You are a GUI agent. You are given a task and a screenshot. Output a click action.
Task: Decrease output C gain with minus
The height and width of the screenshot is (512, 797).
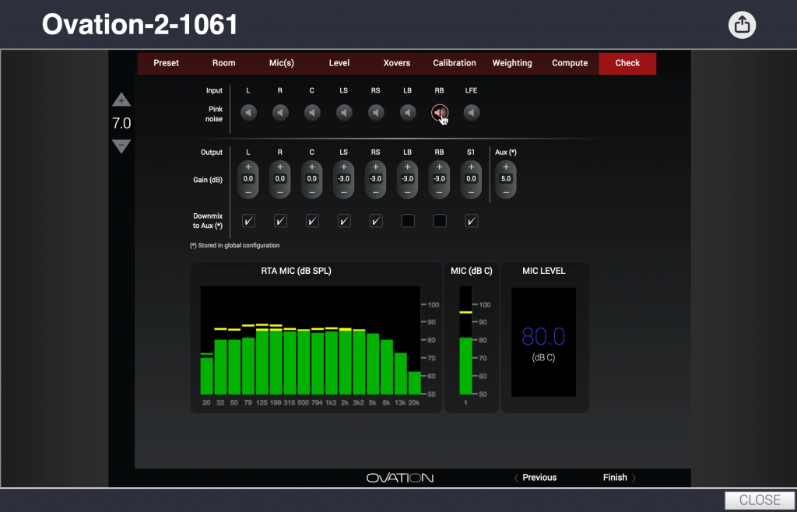click(x=311, y=192)
